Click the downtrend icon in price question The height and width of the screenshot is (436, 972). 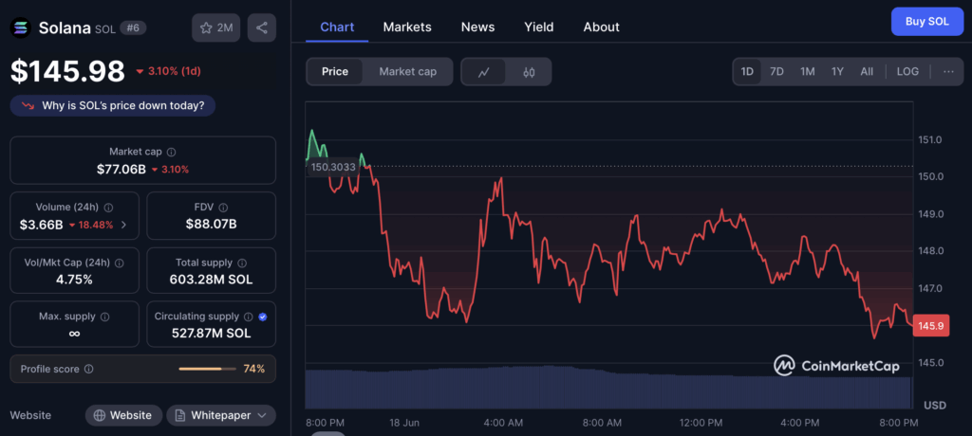28,106
